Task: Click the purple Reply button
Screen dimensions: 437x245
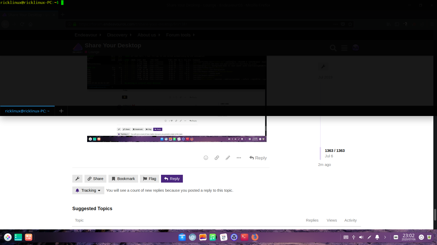Action: click(172, 179)
